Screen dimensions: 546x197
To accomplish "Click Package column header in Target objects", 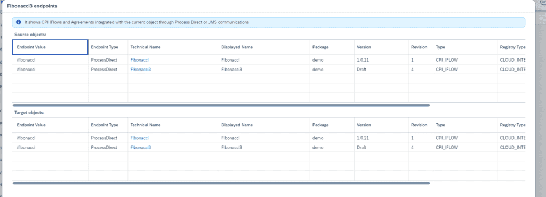I will coord(332,125).
